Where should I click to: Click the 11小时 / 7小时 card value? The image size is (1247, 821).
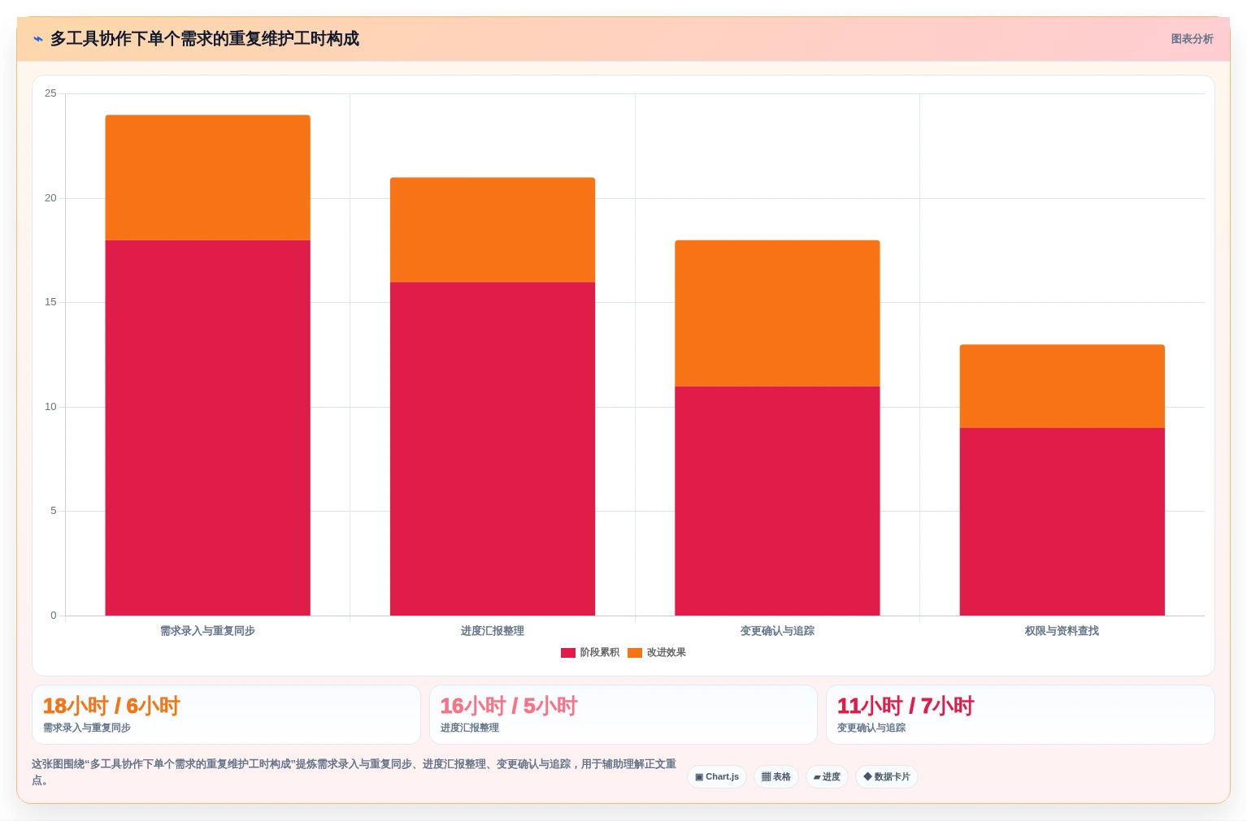[x=906, y=706]
